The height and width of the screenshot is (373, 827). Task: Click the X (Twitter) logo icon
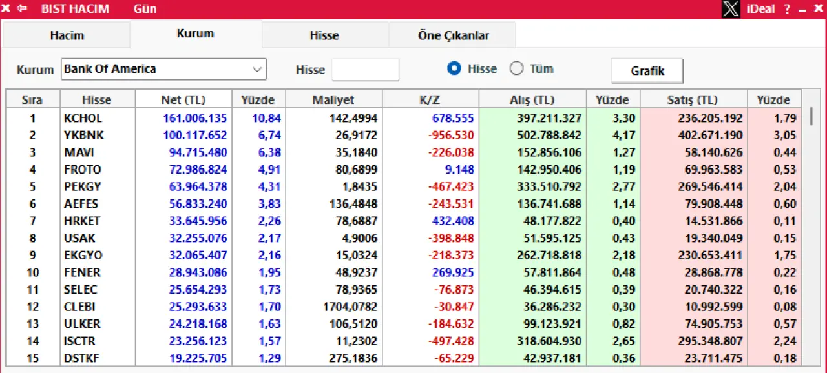point(731,9)
